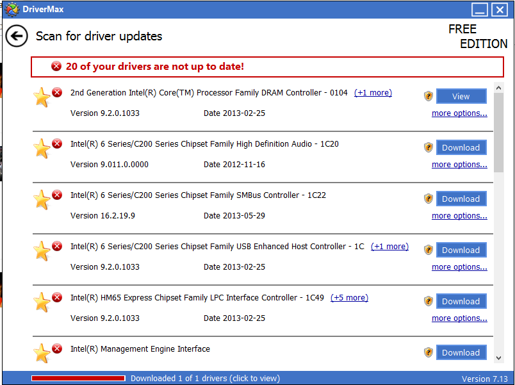Click star icon for High Definition Audio driver
This screenshot has height=385, width=515.
pyautogui.click(x=42, y=149)
